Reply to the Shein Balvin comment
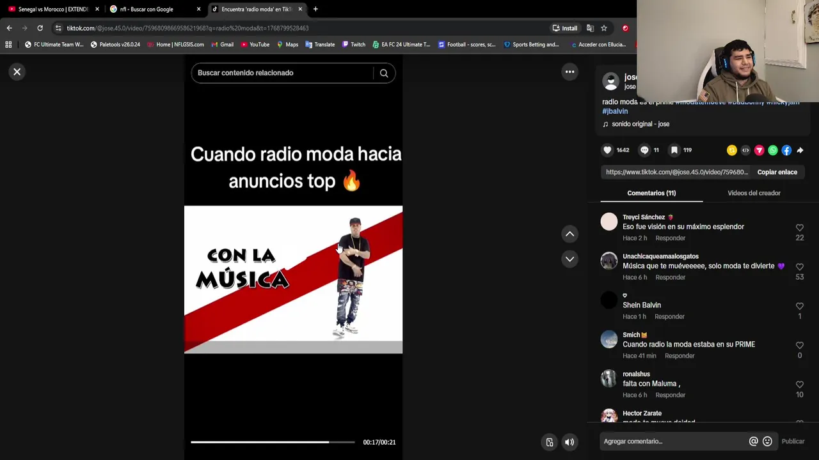 (x=669, y=317)
